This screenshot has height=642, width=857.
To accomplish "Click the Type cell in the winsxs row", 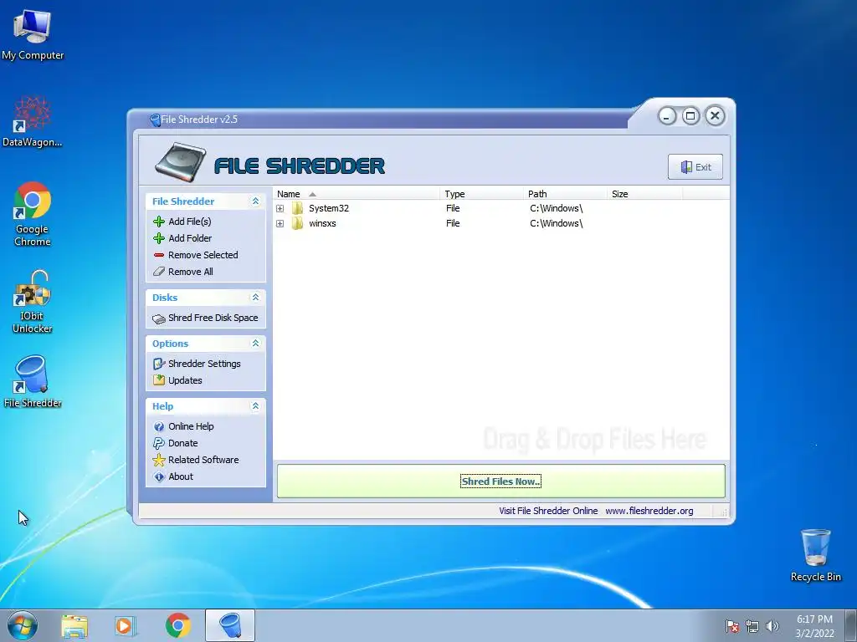I will (453, 223).
